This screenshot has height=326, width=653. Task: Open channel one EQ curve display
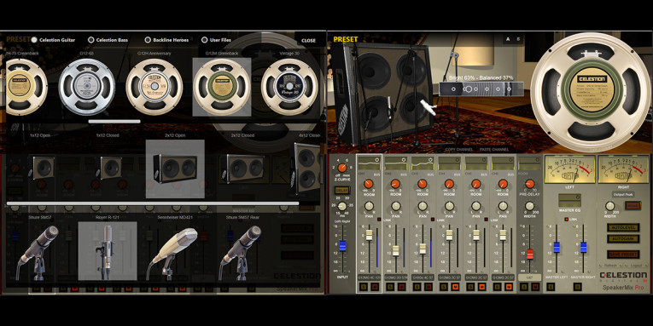point(369,163)
